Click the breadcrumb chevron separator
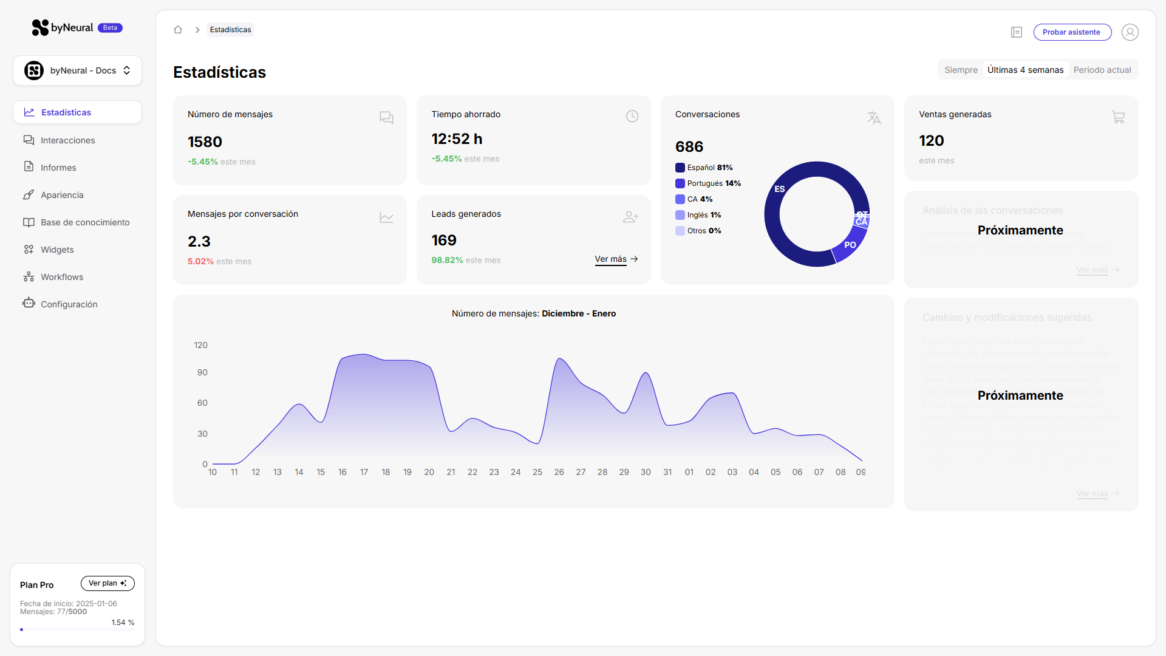The height and width of the screenshot is (656, 1166). click(197, 30)
